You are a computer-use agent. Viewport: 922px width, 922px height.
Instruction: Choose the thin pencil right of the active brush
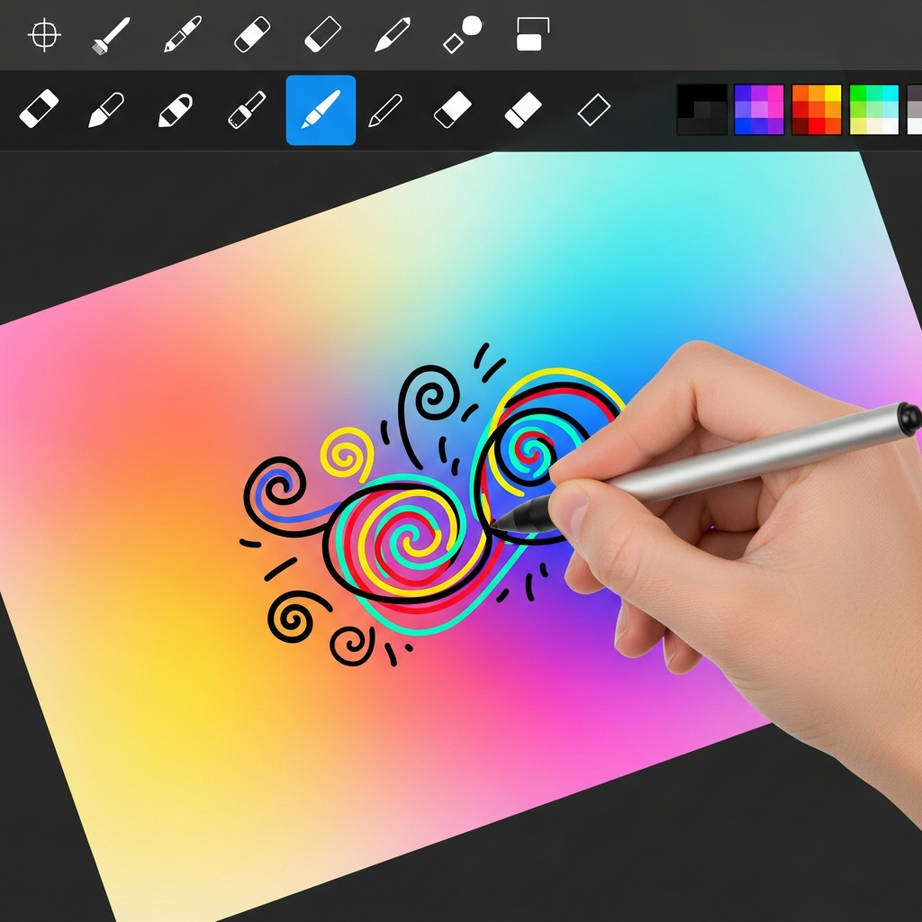(385, 111)
